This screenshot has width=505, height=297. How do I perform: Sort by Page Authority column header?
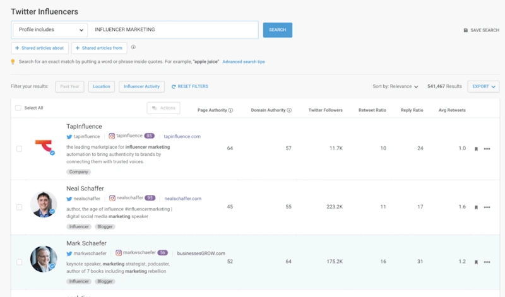(212, 110)
